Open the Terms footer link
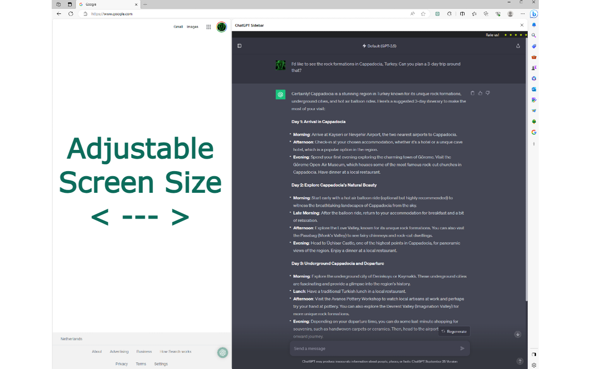The width and height of the screenshot is (591, 369). [141, 364]
